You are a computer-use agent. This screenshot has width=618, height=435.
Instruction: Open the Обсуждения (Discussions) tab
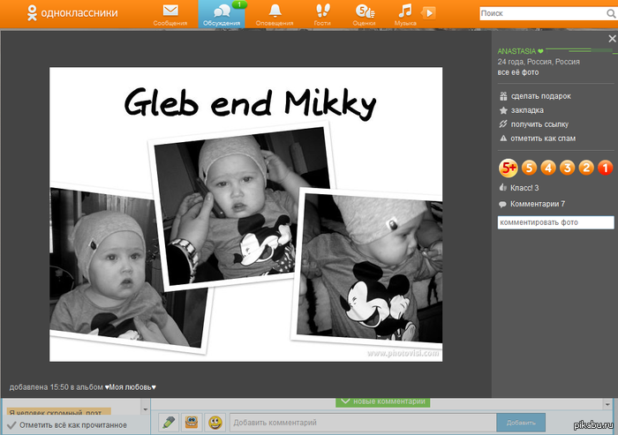click(x=220, y=14)
